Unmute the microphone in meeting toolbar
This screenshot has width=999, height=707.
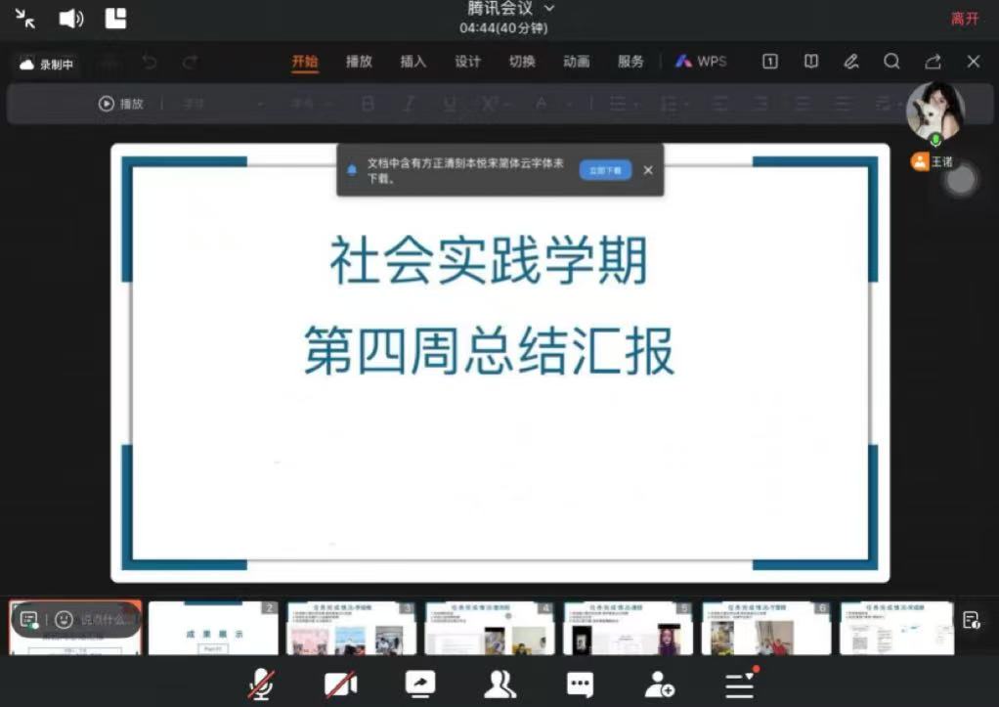[x=261, y=685]
